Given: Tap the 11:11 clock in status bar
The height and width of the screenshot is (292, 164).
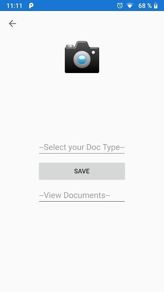Looking at the screenshot, I should click(x=14, y=5).
